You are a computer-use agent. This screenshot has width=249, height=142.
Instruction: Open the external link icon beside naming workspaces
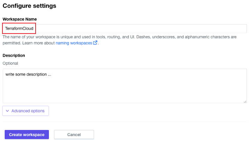[x=95, y=43]
